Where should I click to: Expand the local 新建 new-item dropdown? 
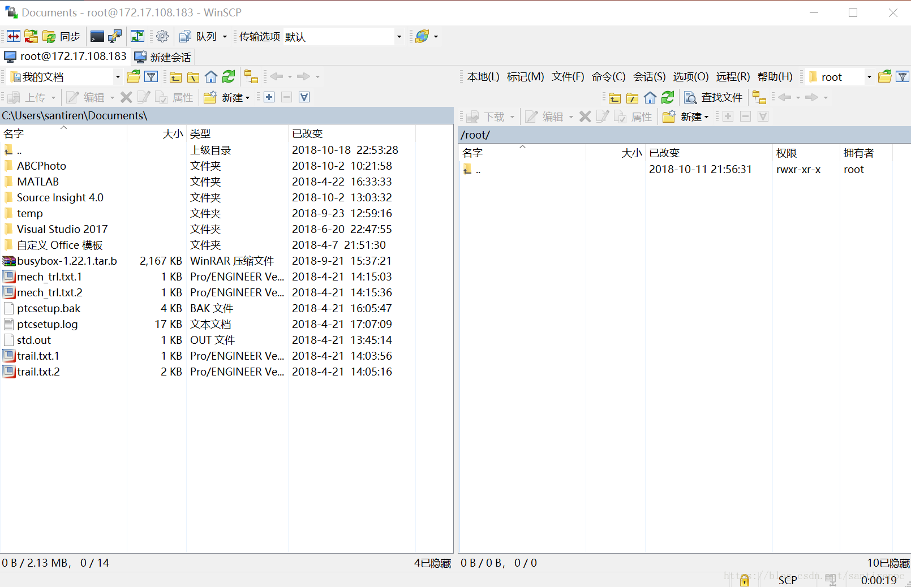248,97
